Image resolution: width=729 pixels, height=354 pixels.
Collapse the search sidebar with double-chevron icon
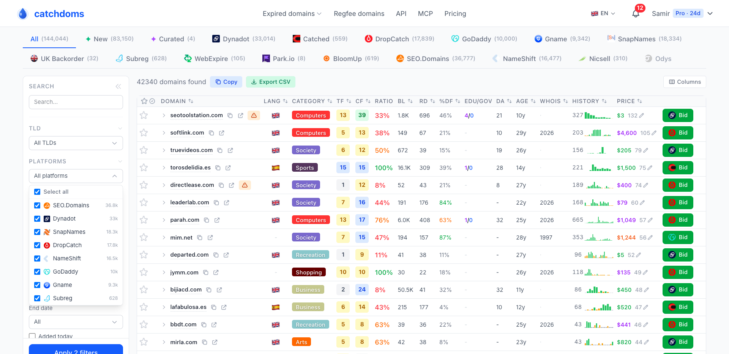[x=118, y=86]
